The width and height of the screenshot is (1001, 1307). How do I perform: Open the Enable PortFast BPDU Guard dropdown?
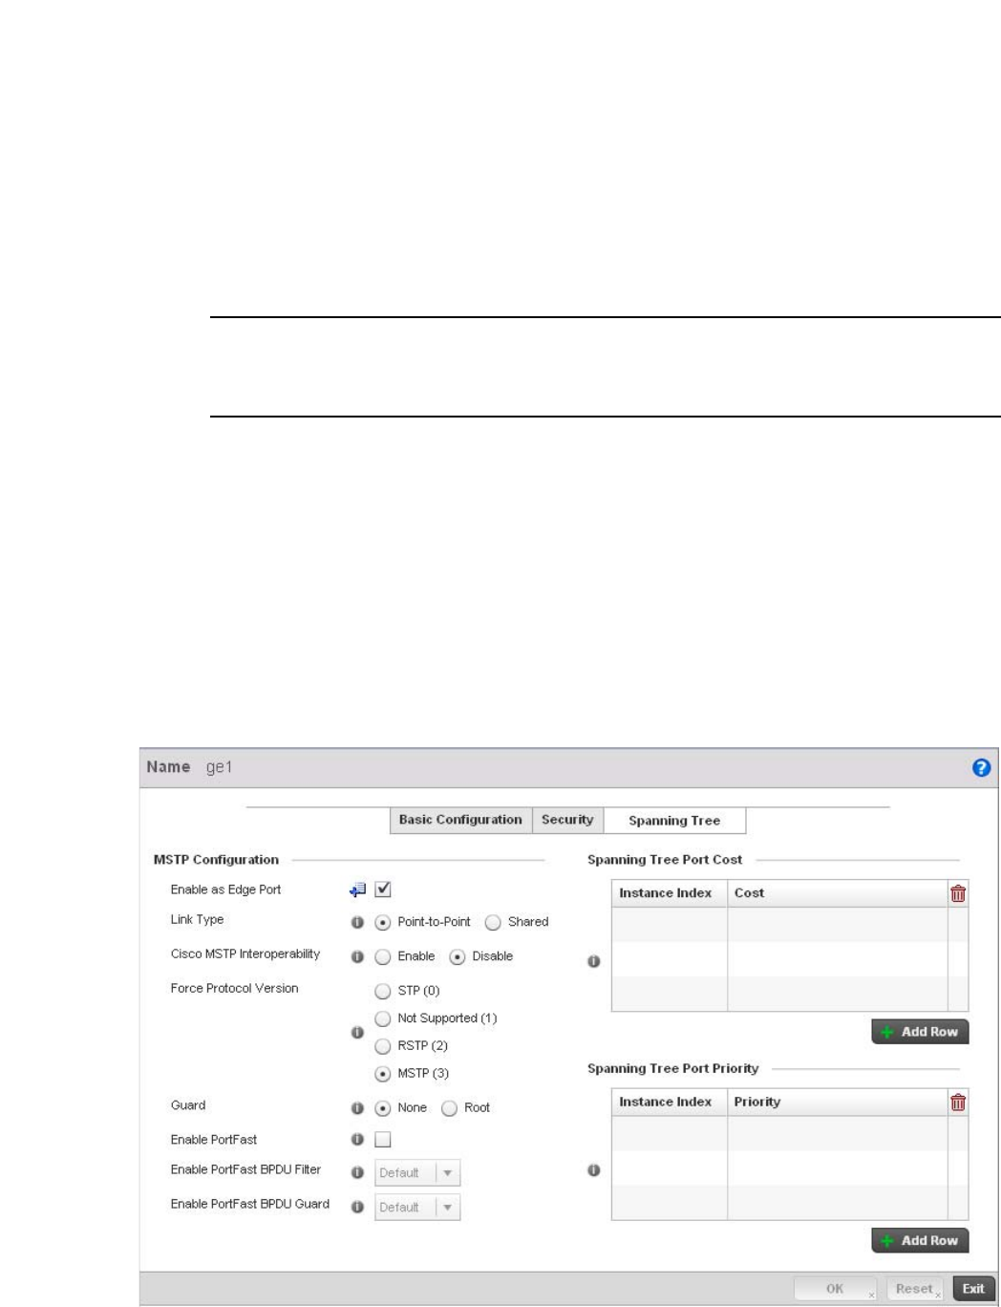click(417, 1208)
